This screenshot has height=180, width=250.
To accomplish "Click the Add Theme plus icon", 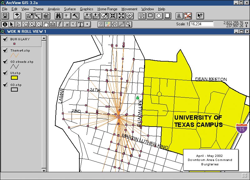I will 17,16.
